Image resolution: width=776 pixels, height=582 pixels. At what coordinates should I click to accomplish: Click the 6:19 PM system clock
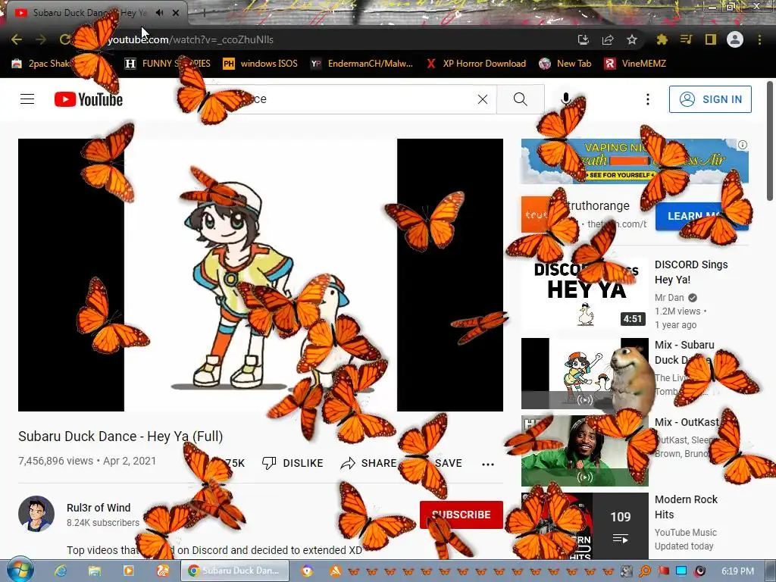point(737,571)
